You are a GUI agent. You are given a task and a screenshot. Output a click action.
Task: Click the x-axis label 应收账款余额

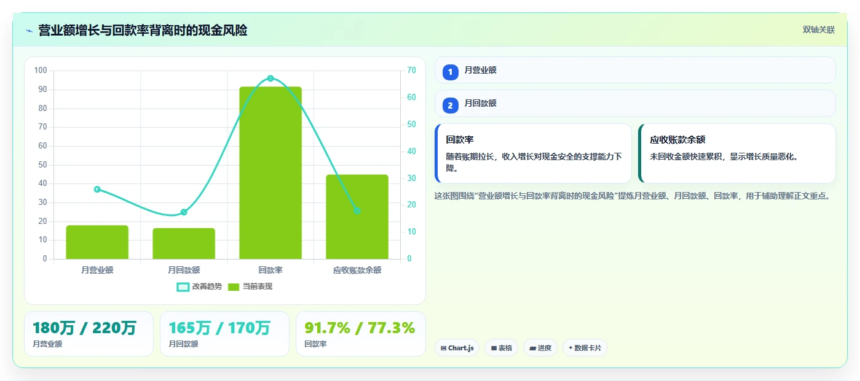pos(357,270)
